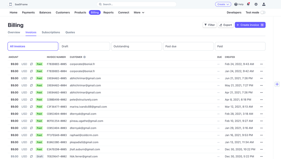281x159 pixels.
Task: Click recurring icon on invoice C3F36477-0003
Action: [x=31, y=107]
